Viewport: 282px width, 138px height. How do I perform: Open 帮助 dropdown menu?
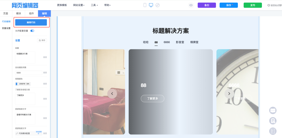107,5
